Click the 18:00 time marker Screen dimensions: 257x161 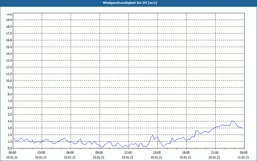click(186, 153)
